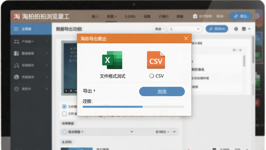This screenshot has height=150, width=266.
Task: Click the blue button in top-right header
Action: point(241,16)
